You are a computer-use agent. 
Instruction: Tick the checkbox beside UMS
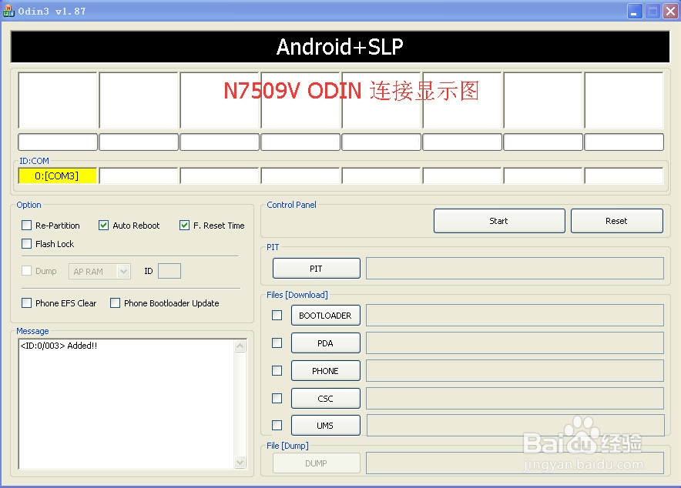tap(277, 425)
